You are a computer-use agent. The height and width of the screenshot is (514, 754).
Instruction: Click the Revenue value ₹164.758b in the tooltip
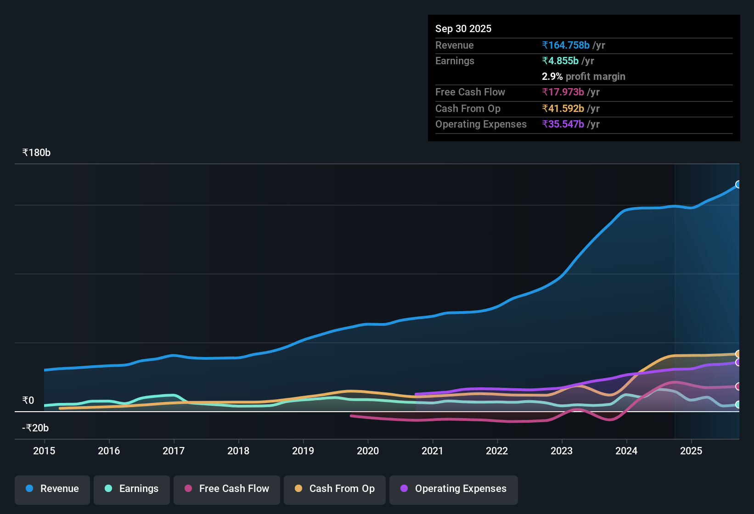566,45
